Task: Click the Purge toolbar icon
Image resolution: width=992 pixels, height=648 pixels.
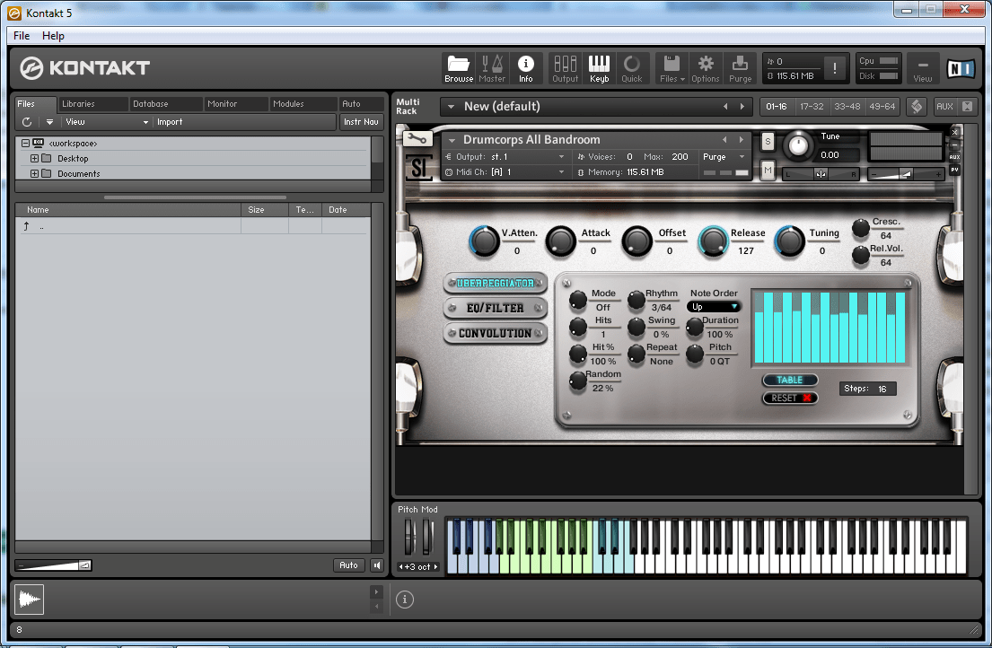Action: 741,69
